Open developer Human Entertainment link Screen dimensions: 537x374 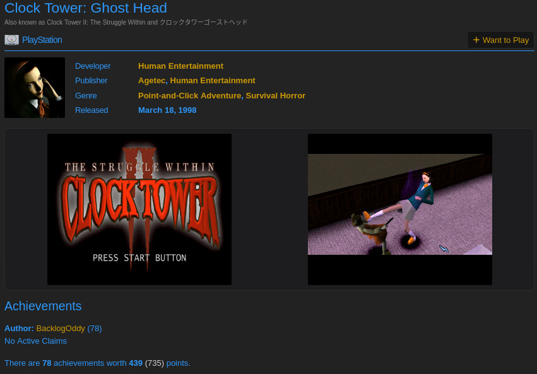tap(180, 66)
